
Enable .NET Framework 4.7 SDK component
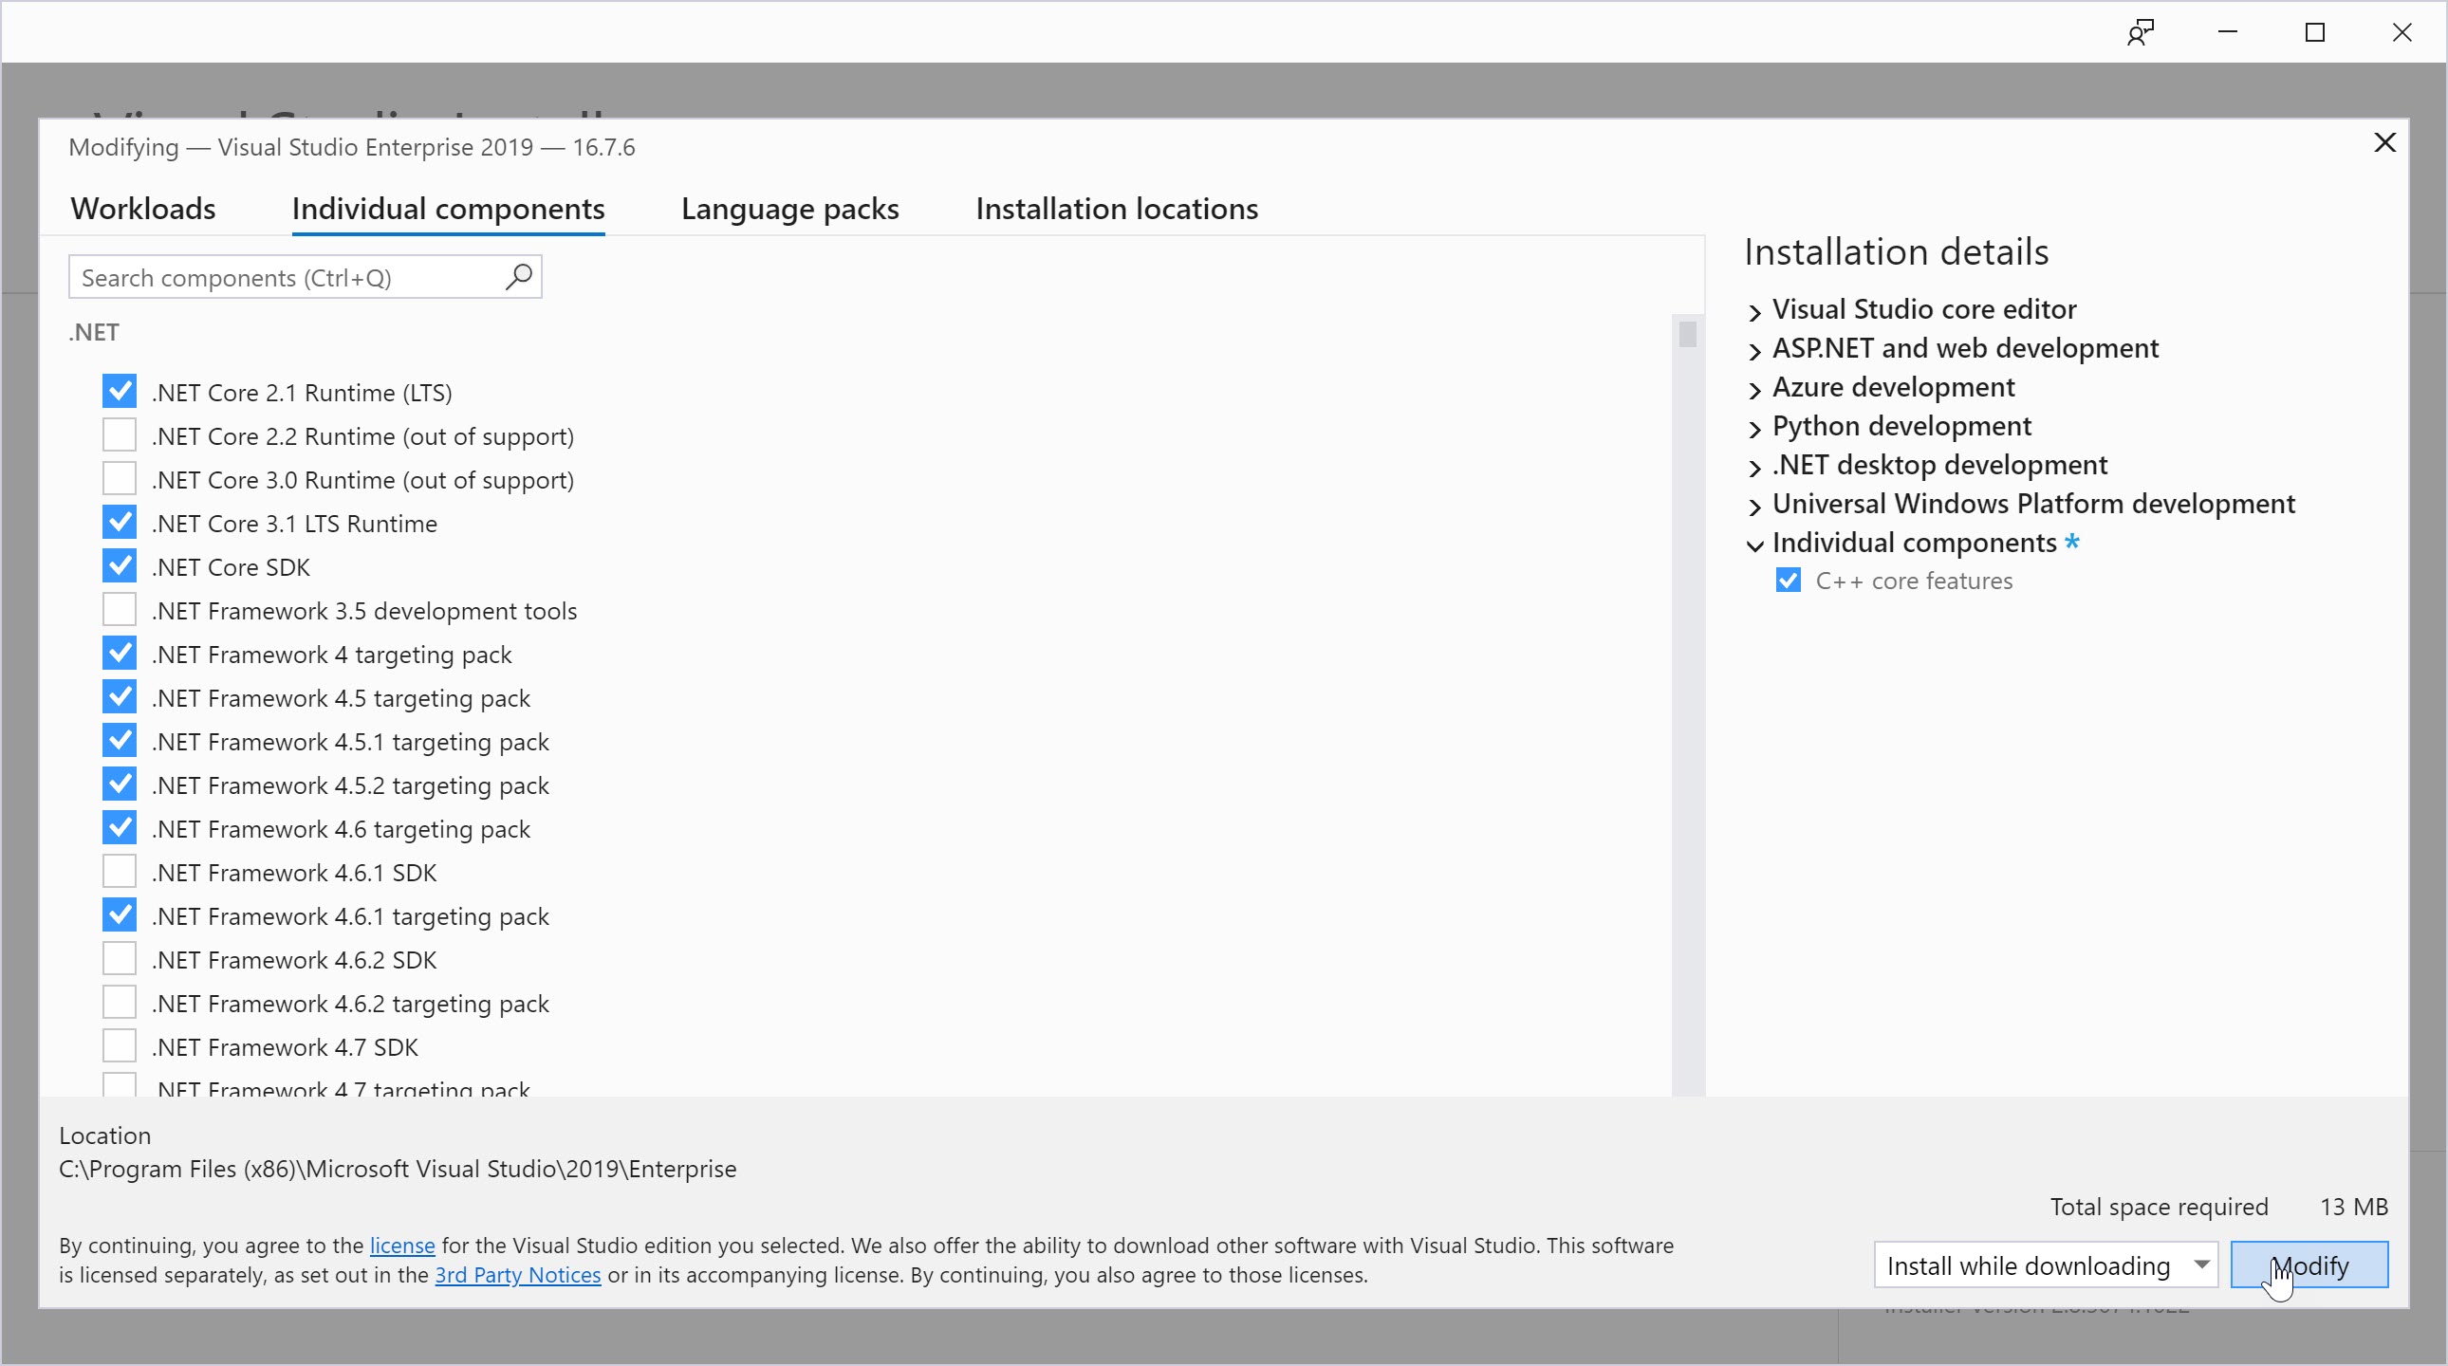(x=120, y=1045)
